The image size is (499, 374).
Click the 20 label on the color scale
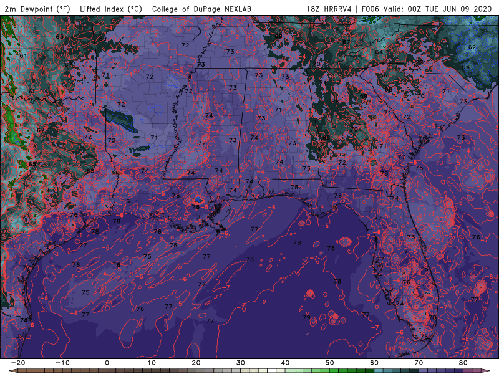point(196,363)
